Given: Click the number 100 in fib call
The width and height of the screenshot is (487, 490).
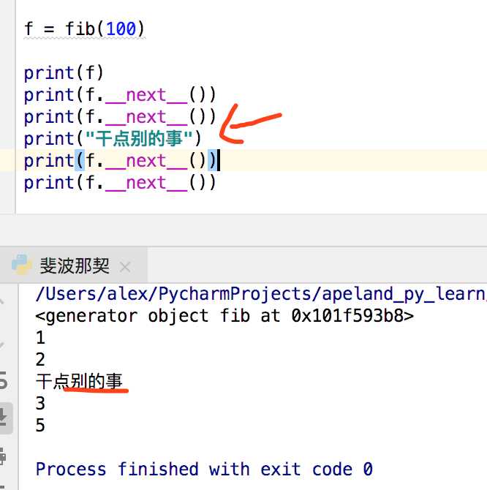Looking at the screenshot, I should pos(121,29).
